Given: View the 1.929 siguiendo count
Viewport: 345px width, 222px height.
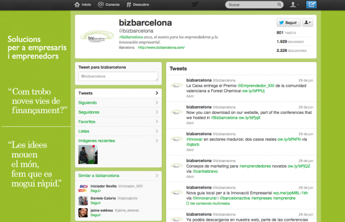Looking at the screenshot, I should (x=290, y=41).
